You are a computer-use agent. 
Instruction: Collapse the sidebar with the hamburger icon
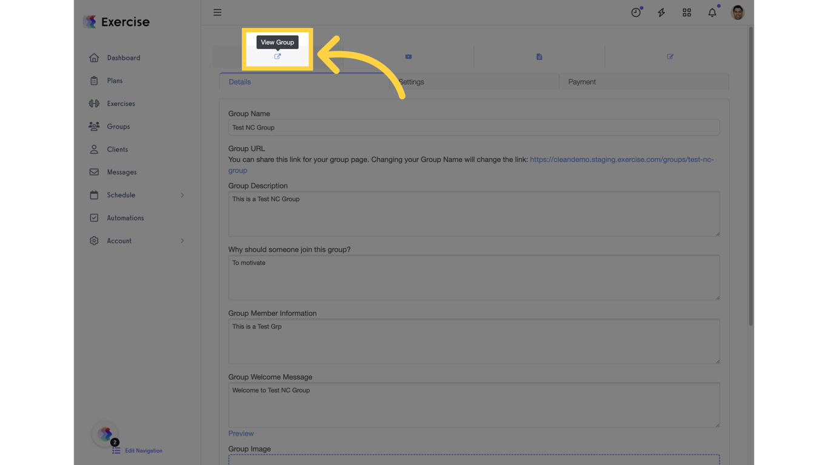tap(217, 12)
